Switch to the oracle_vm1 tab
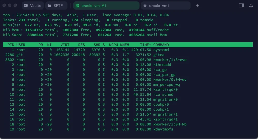Image resolution: width=258 pixels, height=139 pixels. (x=166, y=6)
